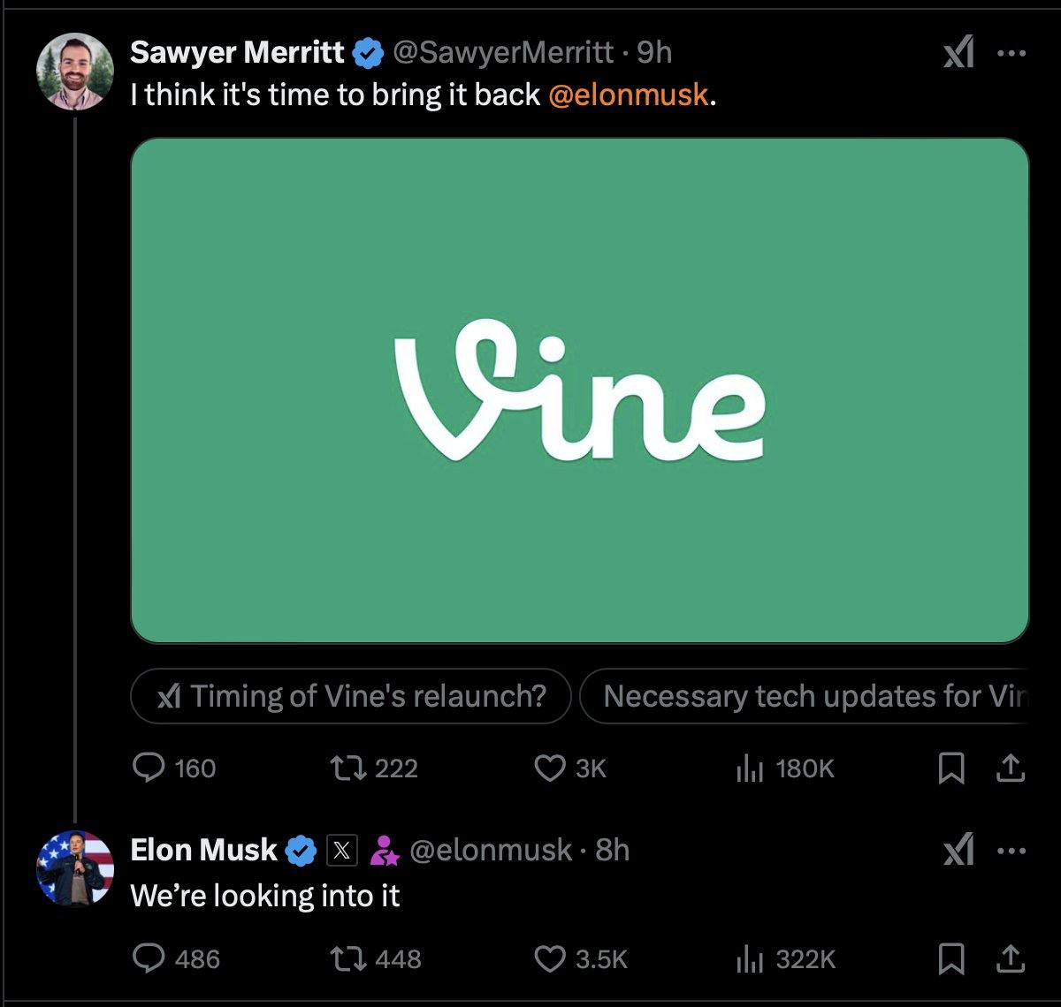Open the green Vine logo image
This screenshot has width=1061, height=1007.
(579, 390)
